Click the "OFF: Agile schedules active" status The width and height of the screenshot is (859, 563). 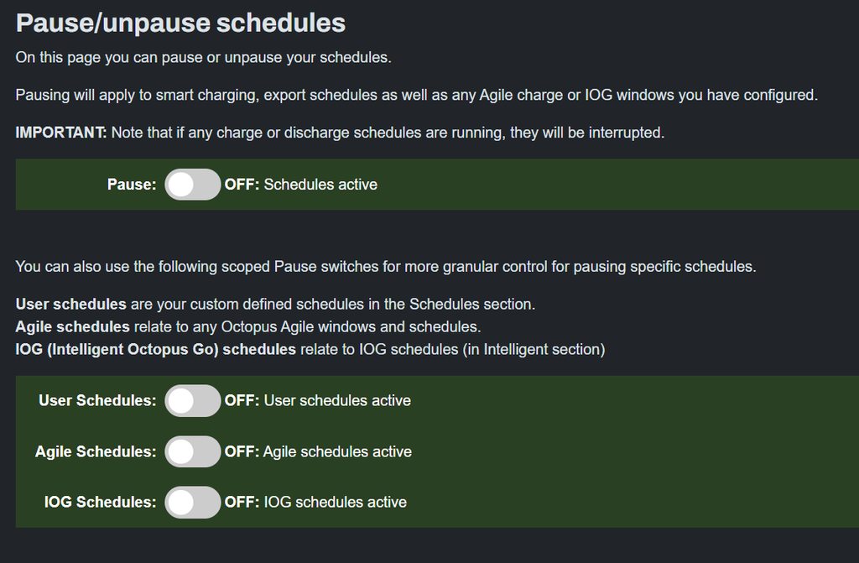tap(318, 452)
